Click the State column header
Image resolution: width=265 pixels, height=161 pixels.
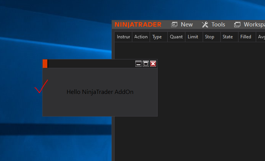pos(229,37)
